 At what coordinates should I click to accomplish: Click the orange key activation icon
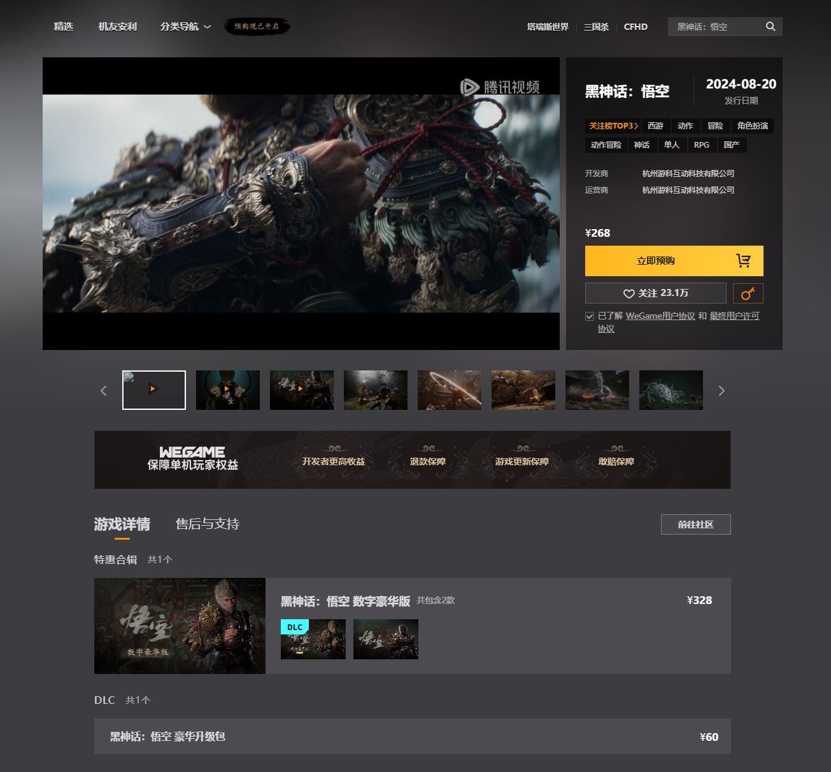point(748,293)
